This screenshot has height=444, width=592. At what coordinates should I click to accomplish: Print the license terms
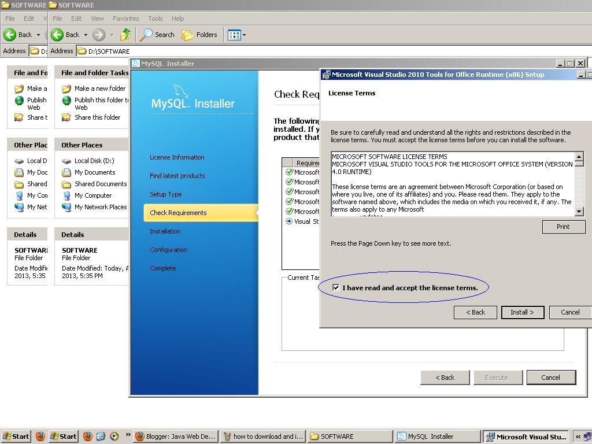click(563, 227)
